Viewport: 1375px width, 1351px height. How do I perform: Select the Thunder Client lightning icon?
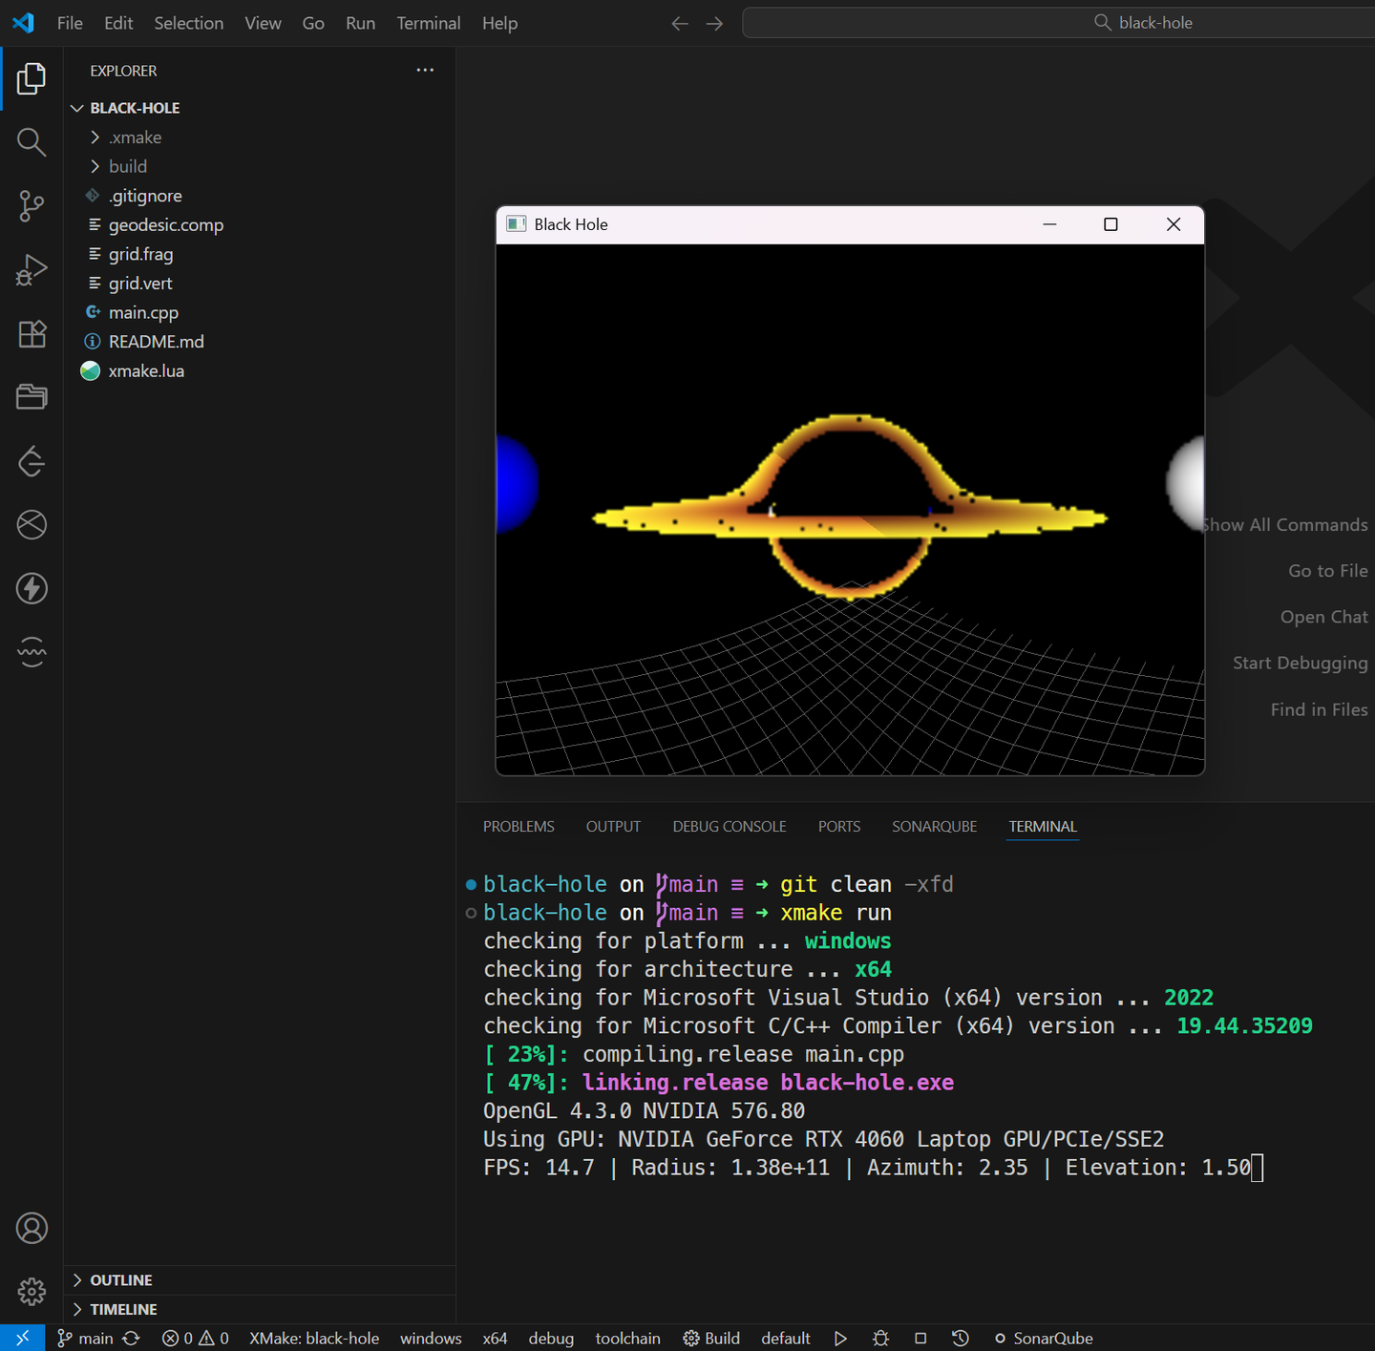coord(32,589)
